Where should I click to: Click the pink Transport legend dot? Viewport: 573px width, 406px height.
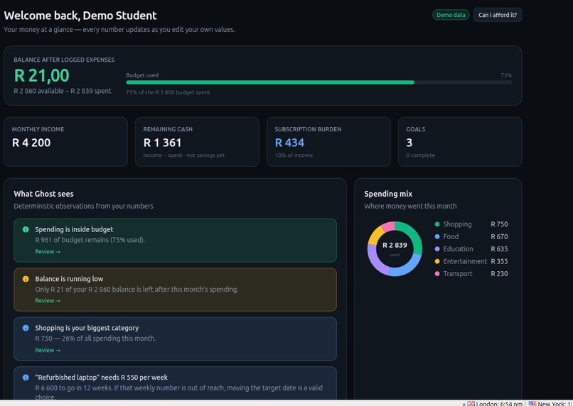437,274
